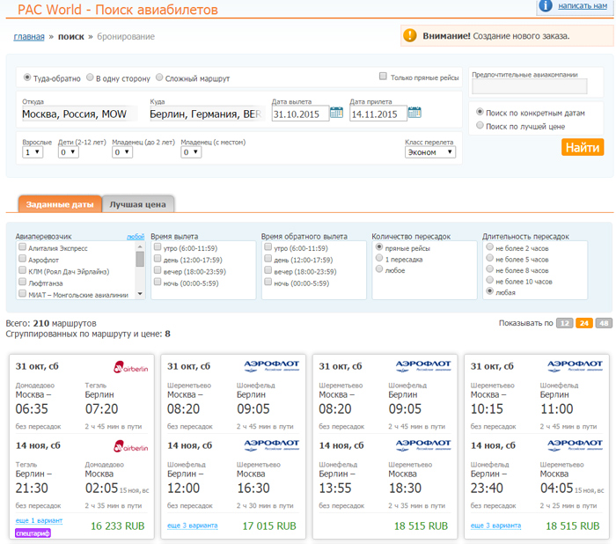This screenshot has width=616, height=544.
Task: Click price 16 233 RUB
Action: pos(118,526)
